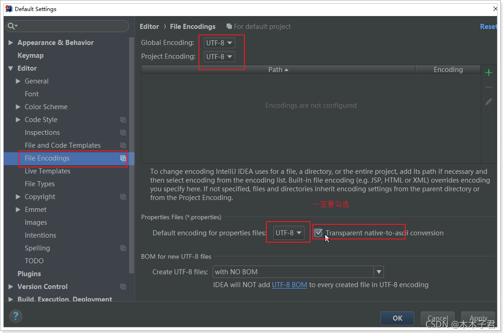Click the OK button
503x333 pixels.
397,318
